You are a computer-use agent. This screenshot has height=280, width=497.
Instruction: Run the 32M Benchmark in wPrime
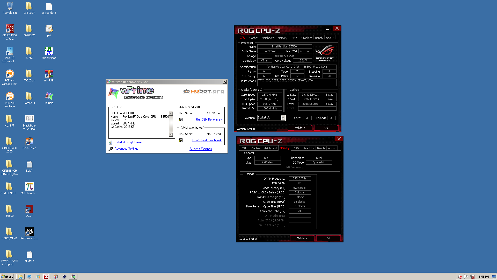click(209, 120)
